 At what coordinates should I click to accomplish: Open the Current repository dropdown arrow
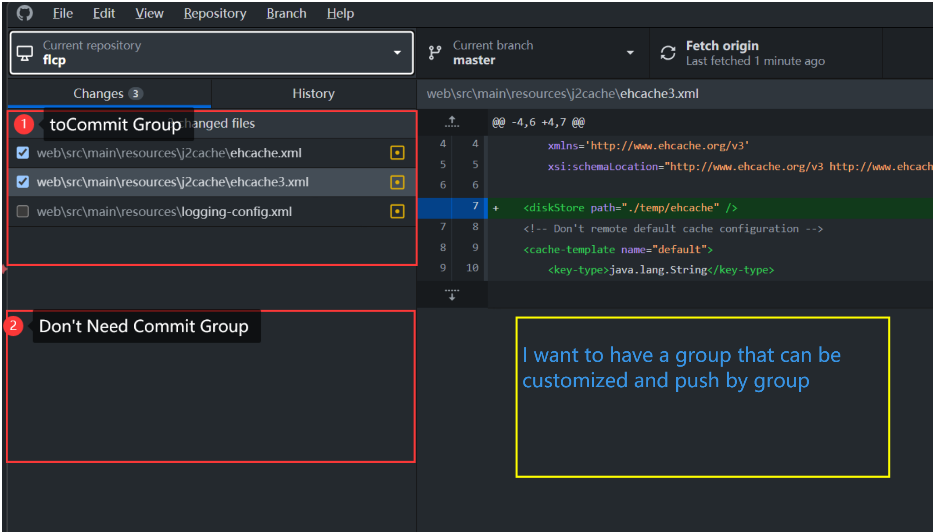click(397, 53)
